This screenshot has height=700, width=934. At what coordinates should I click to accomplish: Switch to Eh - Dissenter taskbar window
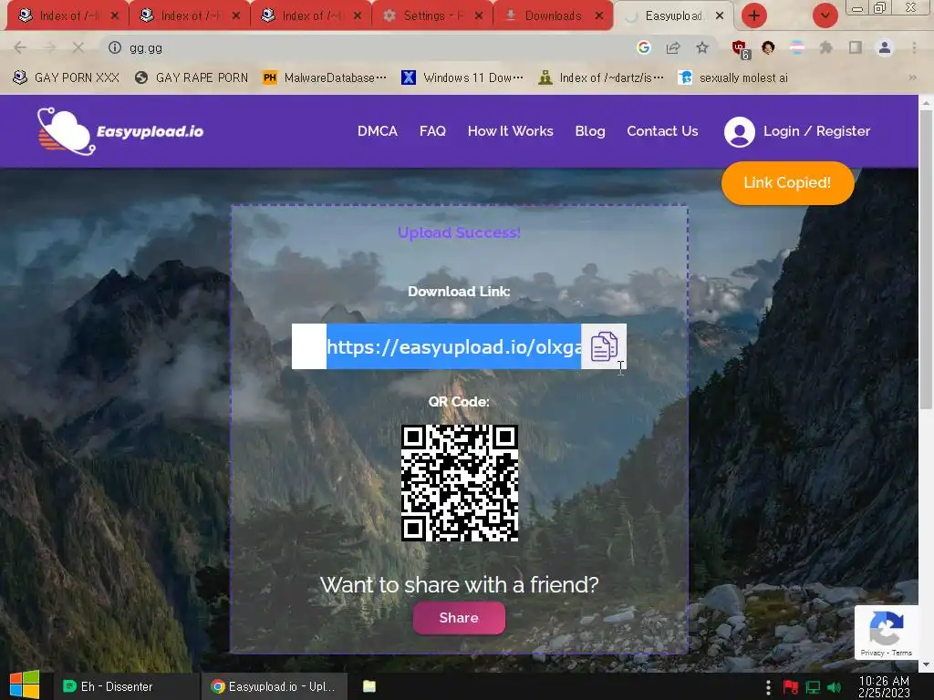pyautogui.click(x=126, y=686)
